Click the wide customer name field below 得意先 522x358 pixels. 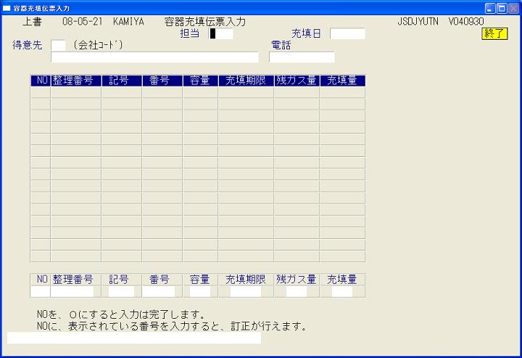tap(155, 57)
